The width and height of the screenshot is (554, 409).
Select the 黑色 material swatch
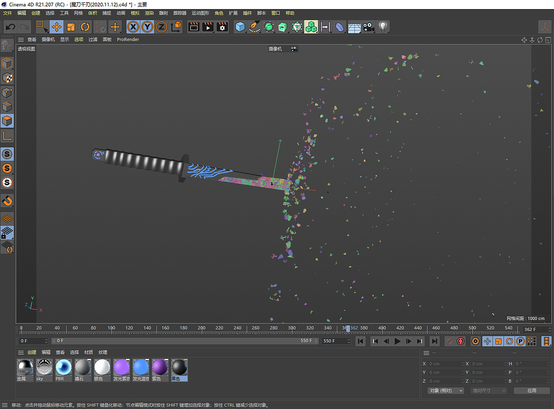pyautogui.click(x=179, y=370)
